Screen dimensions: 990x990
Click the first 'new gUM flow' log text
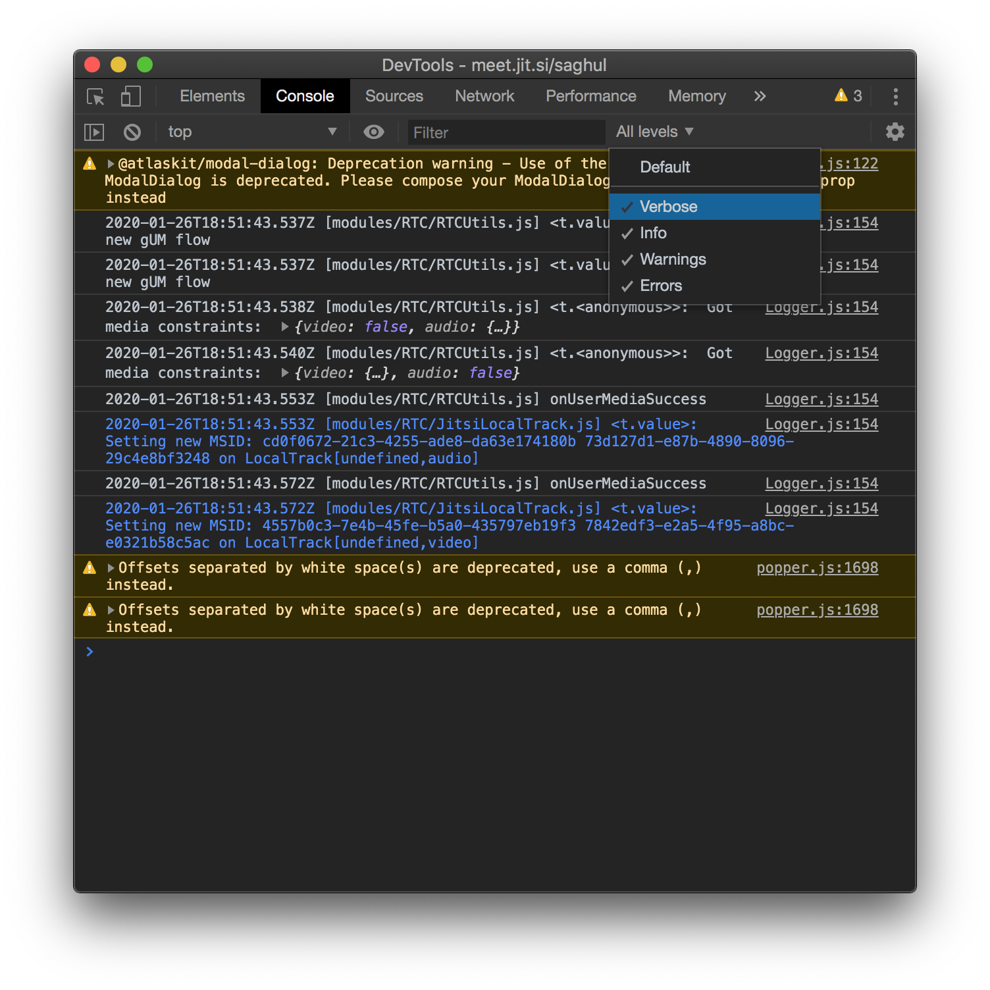pos(158,240)
